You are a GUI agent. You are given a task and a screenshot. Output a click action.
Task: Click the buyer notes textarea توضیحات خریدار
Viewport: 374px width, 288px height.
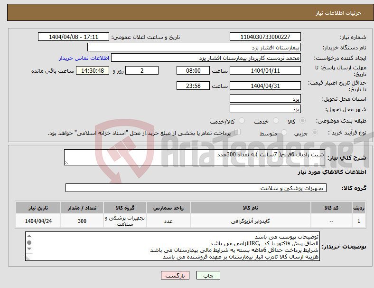(x=172, y=246)
